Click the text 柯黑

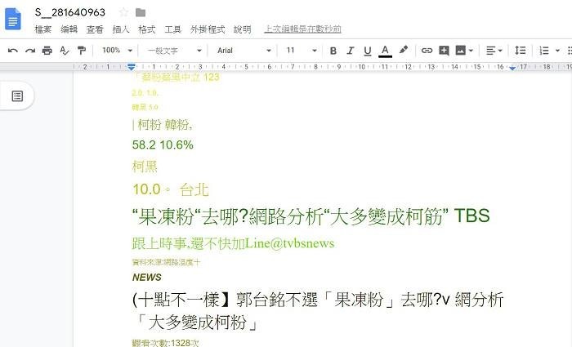[145, 167]
